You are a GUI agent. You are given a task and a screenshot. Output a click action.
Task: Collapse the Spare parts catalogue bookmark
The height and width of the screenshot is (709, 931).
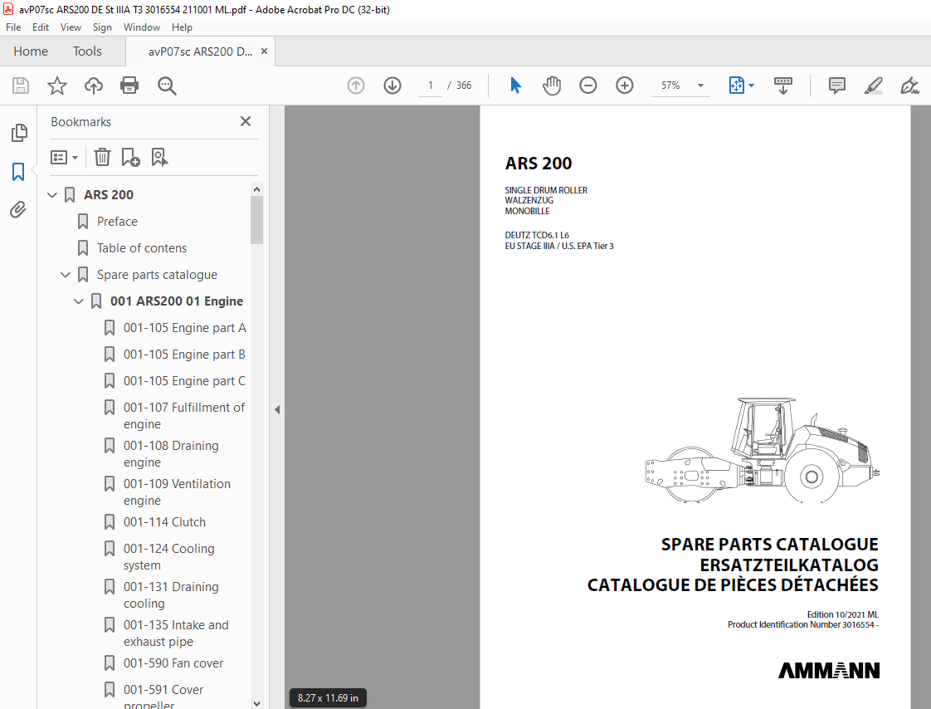pyautogui.click(x=66, y=275)
